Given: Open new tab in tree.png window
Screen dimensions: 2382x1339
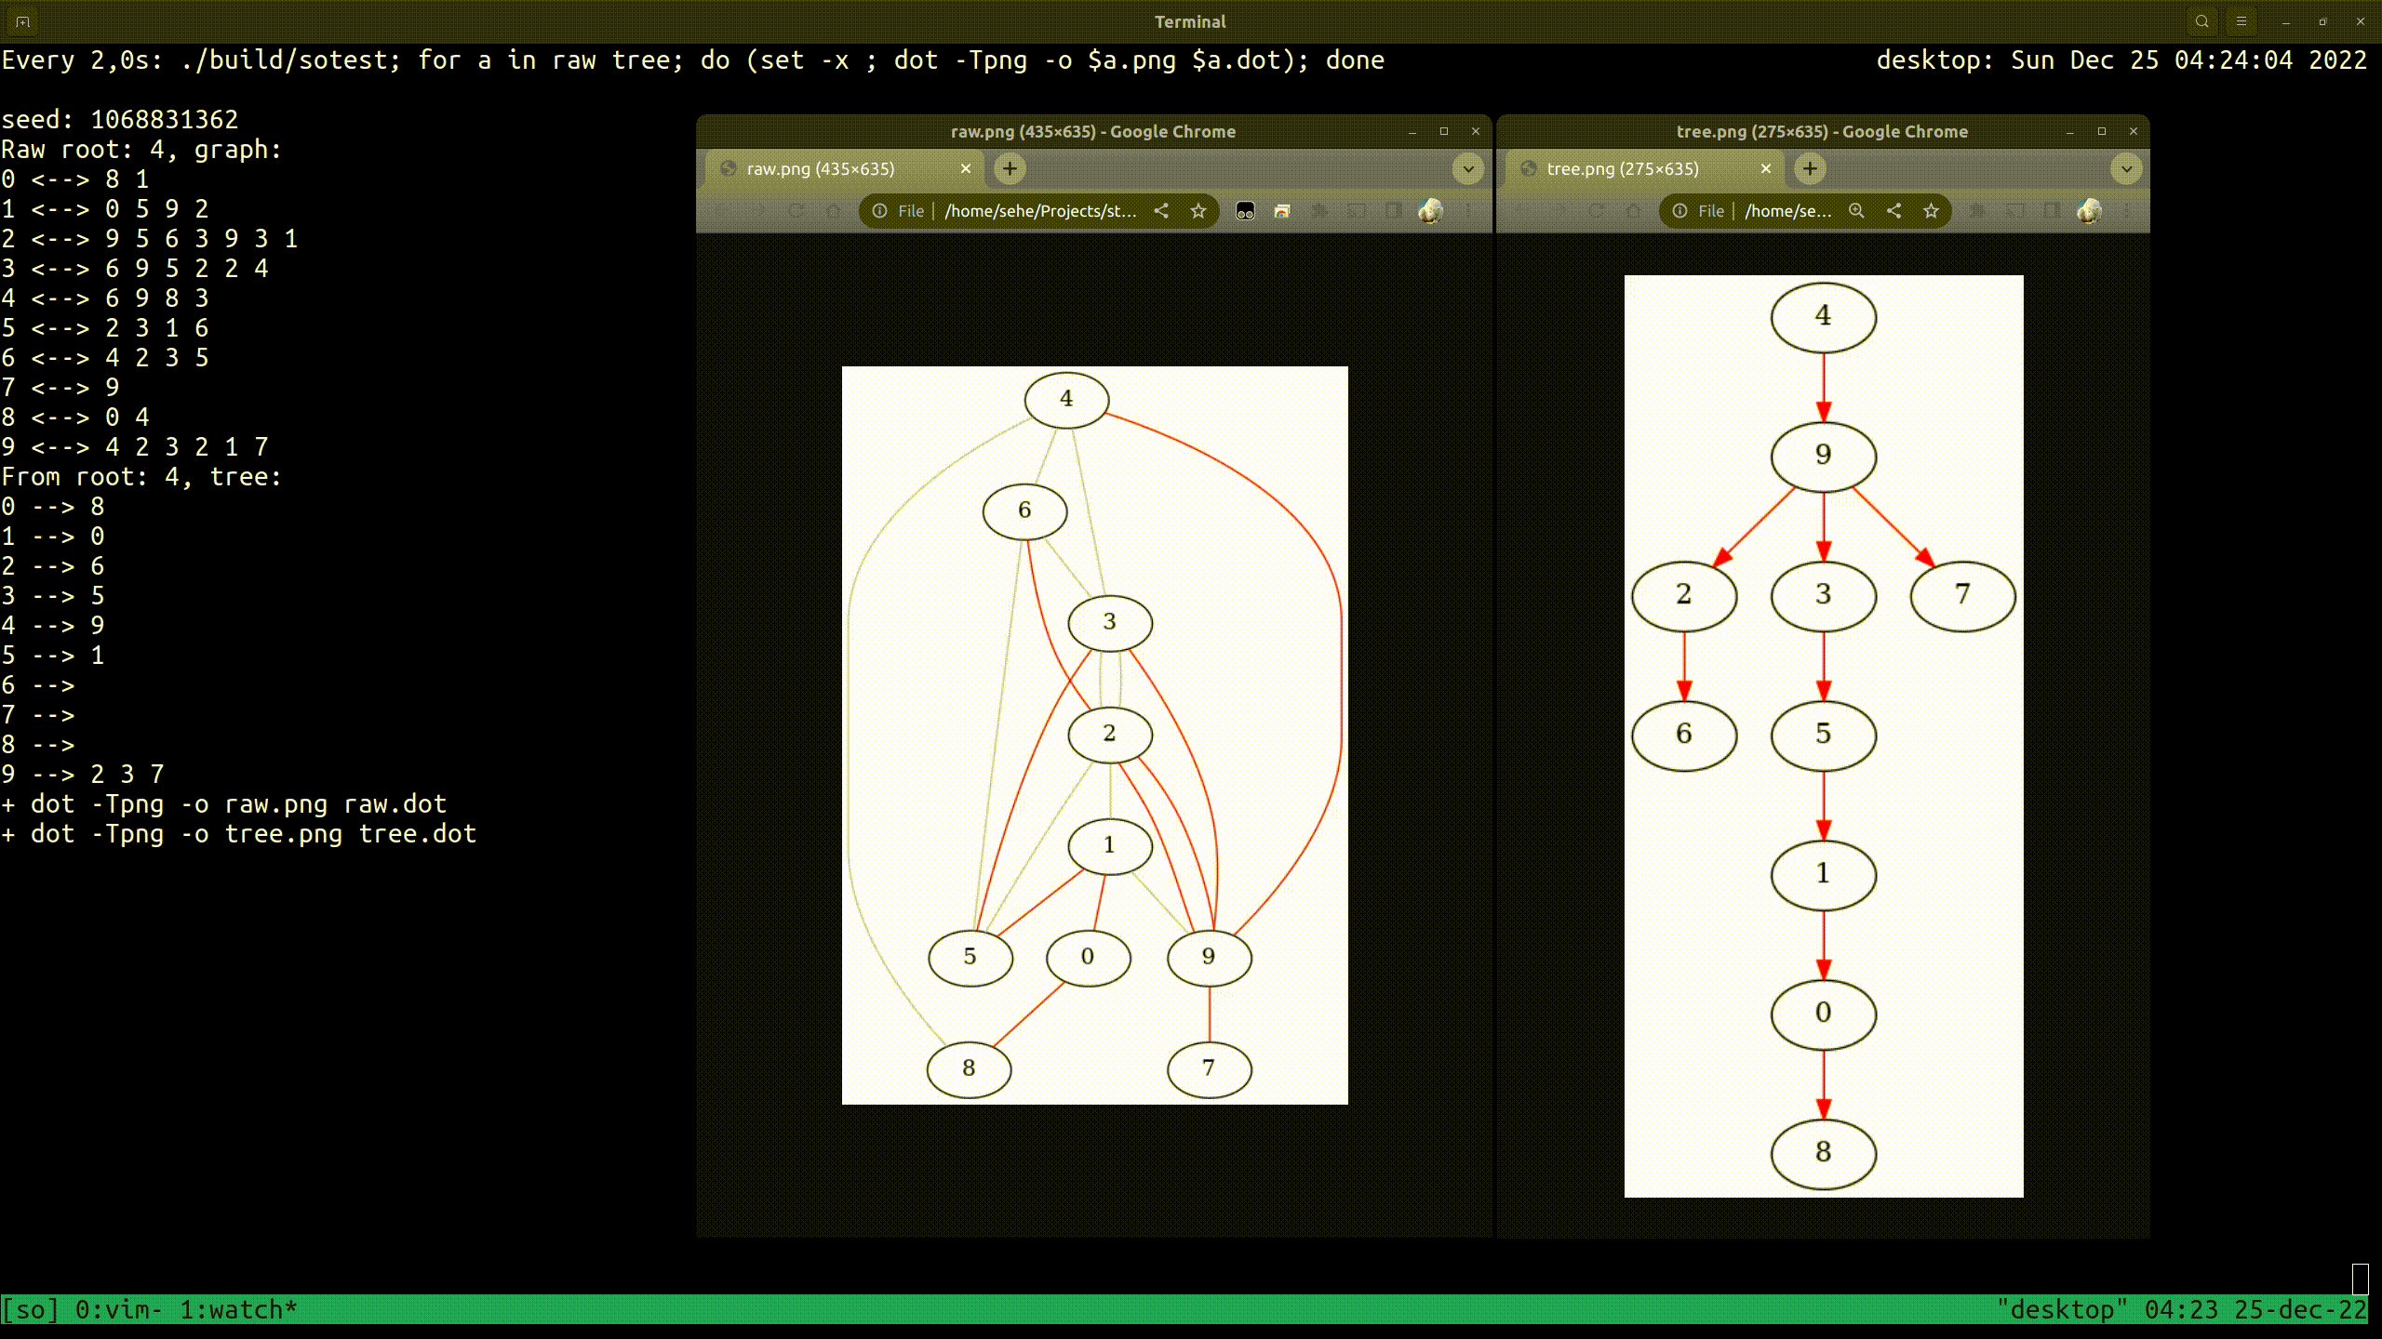Looking at the screenshot, I should [1810, 168].
